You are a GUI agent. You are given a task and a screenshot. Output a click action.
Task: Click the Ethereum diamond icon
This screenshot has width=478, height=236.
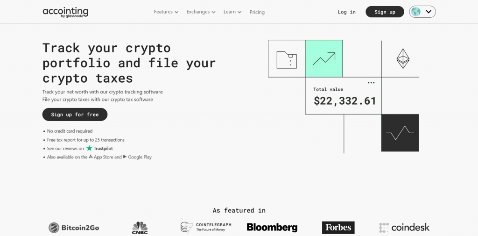pyautogui.click(x=403, y=58)
